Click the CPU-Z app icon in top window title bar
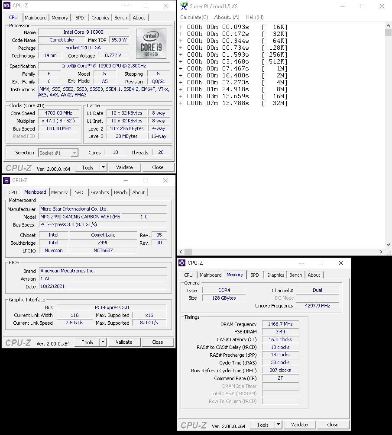Viewport: 392px width, 435px height. click(7, 6)
